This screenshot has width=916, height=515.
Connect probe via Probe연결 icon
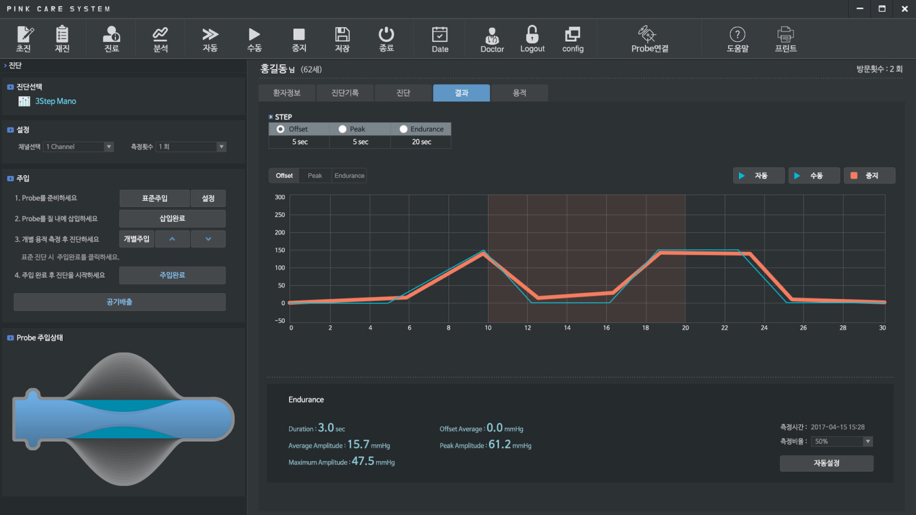650,39
